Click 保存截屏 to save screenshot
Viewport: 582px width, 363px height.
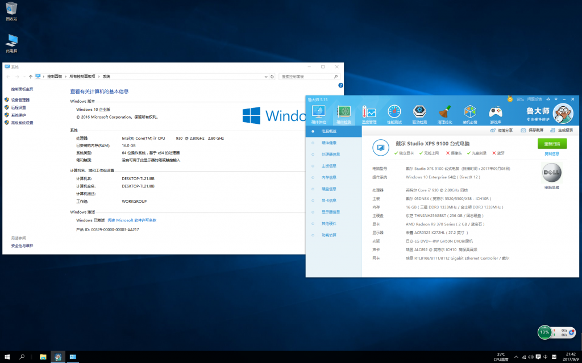[x=532, y=130]
